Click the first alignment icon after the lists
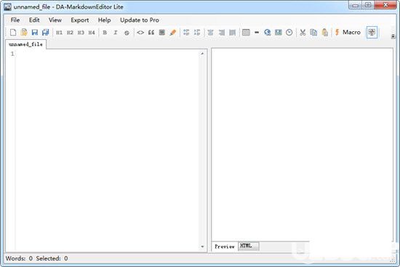 tap(210, 33)
